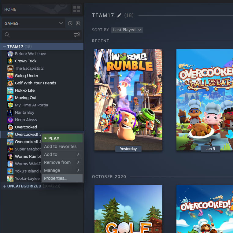Screen dimensions: 233x233
Task: Click the ready-to-play filter icon
Action: tap(78, 23)
